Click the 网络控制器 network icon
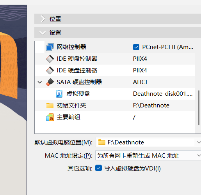Screen dimensions: 201x195 50,47
